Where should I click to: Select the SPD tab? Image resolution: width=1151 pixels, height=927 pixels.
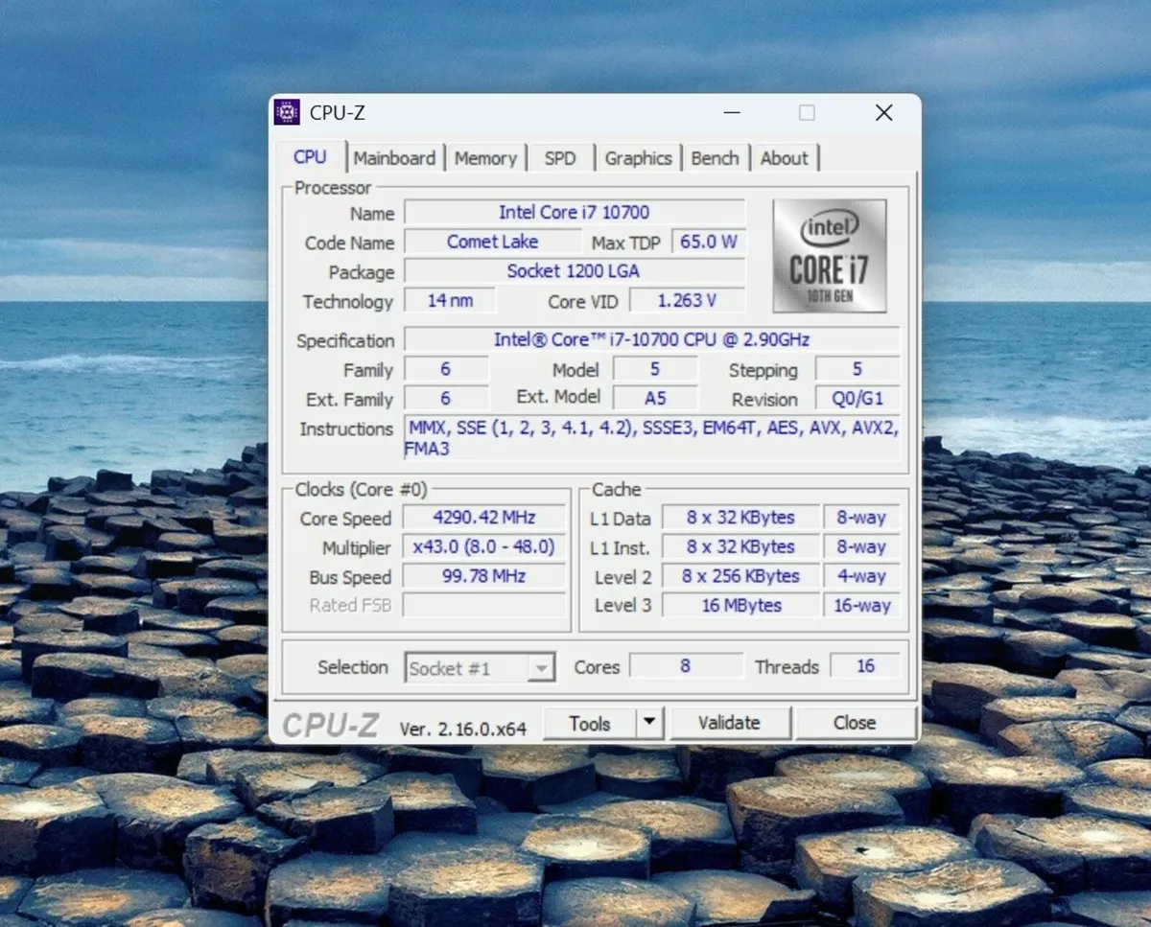click(x=560, y=157)
